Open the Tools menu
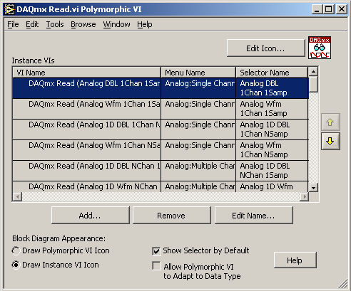 55,24
